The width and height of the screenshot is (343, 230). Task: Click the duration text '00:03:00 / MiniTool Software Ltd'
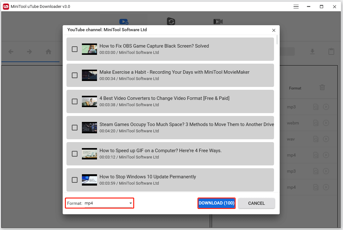[129, 53]
